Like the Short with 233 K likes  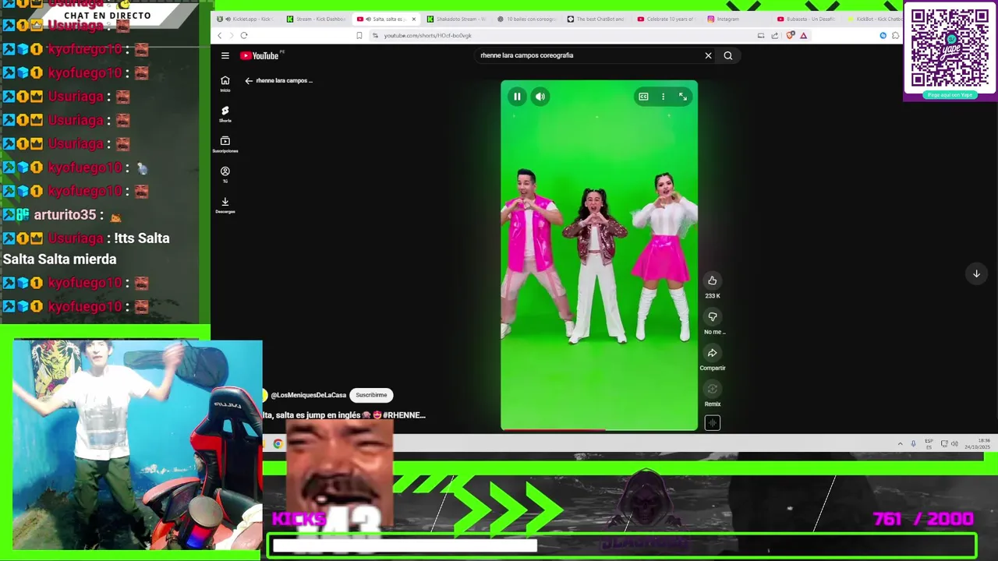[x=712, y=280]
